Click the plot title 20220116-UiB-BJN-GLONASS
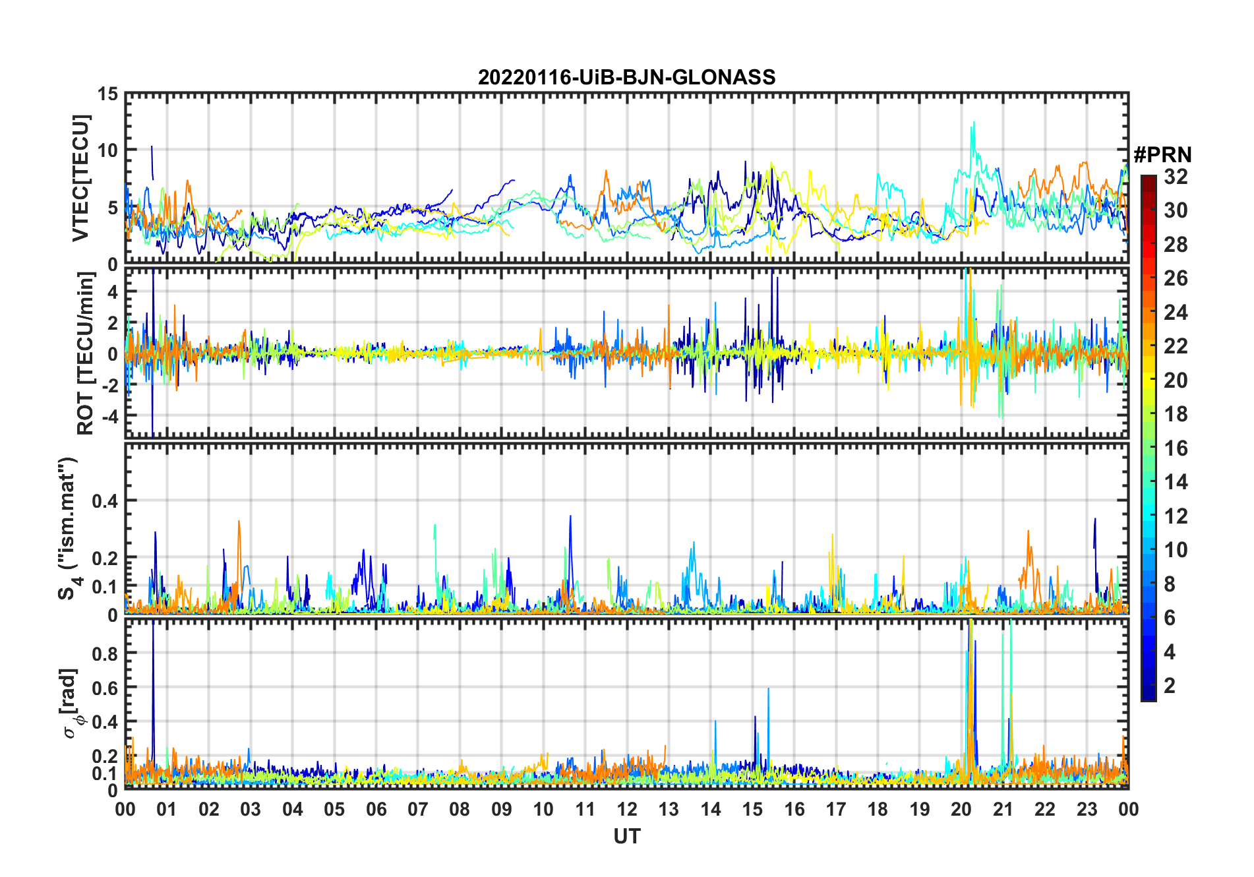Viewport: 1254px width, 877px height. click(626, 78)
